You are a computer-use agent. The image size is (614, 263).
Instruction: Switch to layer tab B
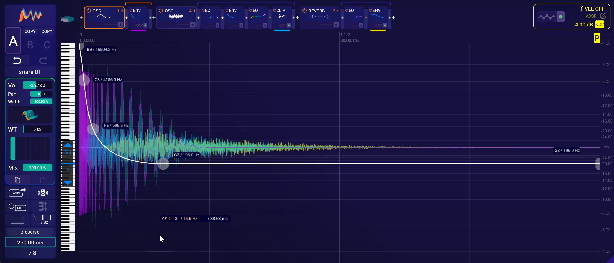point(30,45)
